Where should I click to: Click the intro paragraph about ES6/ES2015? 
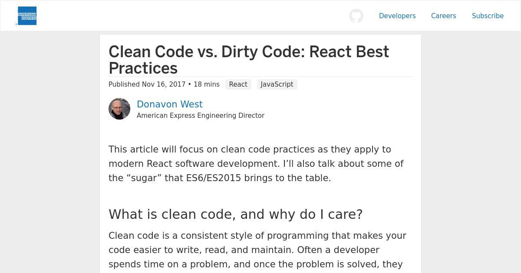[256, 163]
